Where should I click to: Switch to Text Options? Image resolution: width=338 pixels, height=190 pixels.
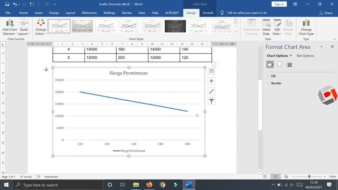coord(305,56)
